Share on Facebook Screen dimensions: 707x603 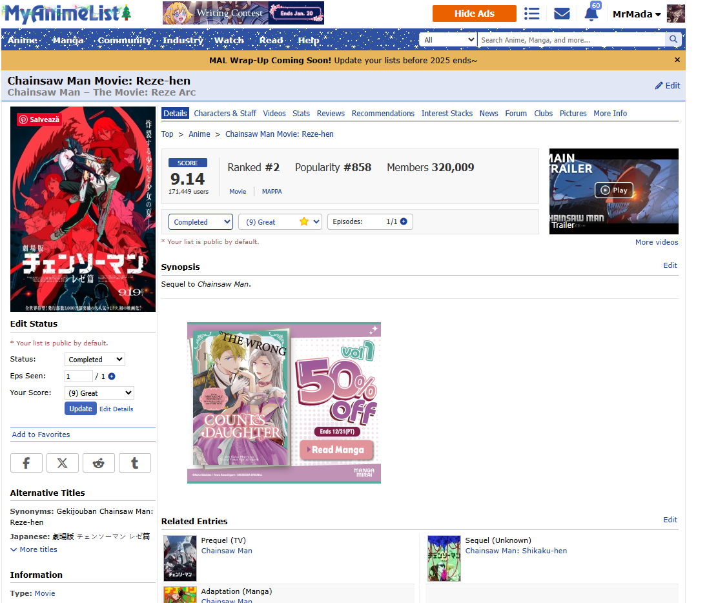coord(26,463)
